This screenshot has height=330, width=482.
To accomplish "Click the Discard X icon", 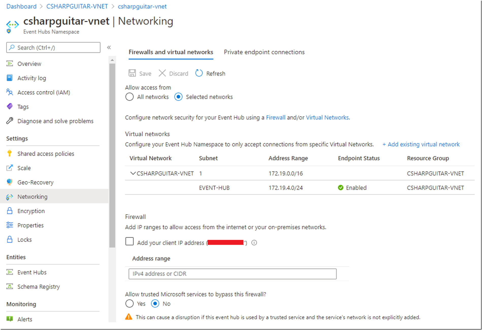I will coord(162,73).
